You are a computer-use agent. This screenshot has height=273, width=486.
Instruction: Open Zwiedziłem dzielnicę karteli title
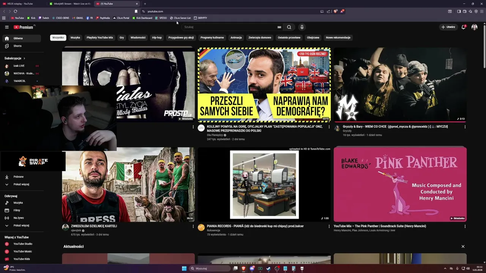pyautogui.click(x=94, y=226)
